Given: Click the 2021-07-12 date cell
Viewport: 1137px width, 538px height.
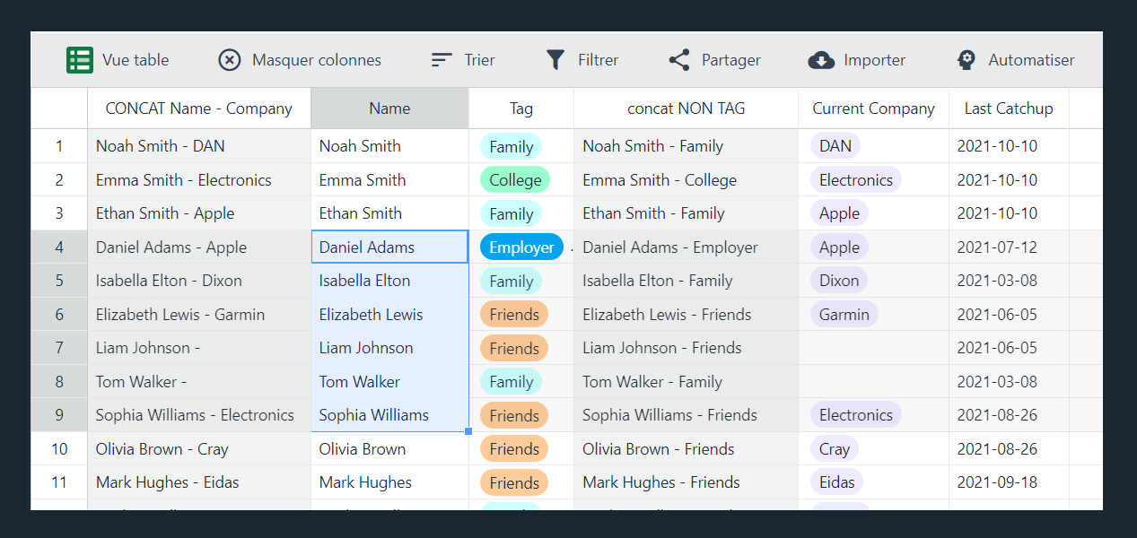Looking at the screenshot, I should 1009,247.
